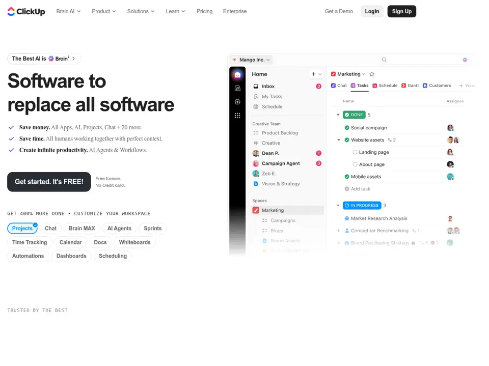Click status icon of Landing page

pos(355,152)
